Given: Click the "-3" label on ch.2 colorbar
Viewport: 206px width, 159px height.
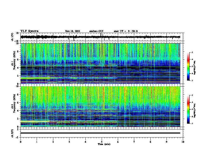Looking at the screenshot, I should [192, 95].
